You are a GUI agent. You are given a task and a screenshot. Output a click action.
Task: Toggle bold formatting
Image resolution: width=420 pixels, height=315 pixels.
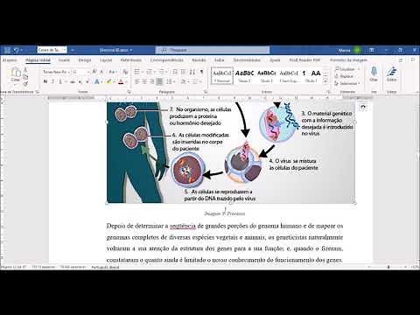[45, 81]
